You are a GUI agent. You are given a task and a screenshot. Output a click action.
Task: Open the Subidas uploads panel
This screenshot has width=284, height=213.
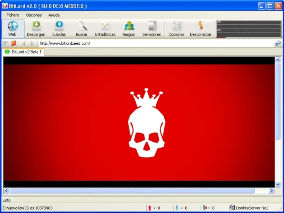(59, 29)
